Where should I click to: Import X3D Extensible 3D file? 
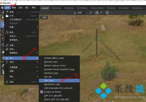coord(59,88)
